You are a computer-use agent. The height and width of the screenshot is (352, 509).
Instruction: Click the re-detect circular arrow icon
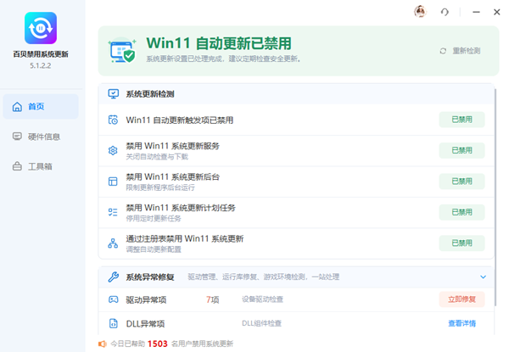point(443,51)
